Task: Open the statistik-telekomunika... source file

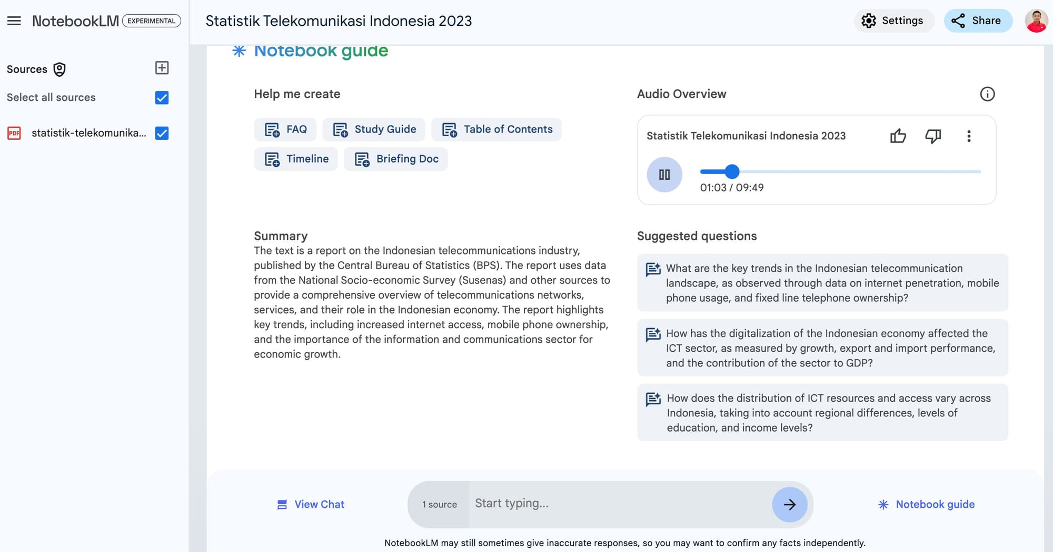Action: click(89, 133)
